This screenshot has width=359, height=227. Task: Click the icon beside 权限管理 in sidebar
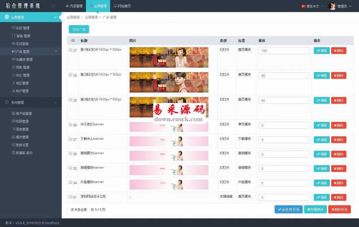point(13,121)
